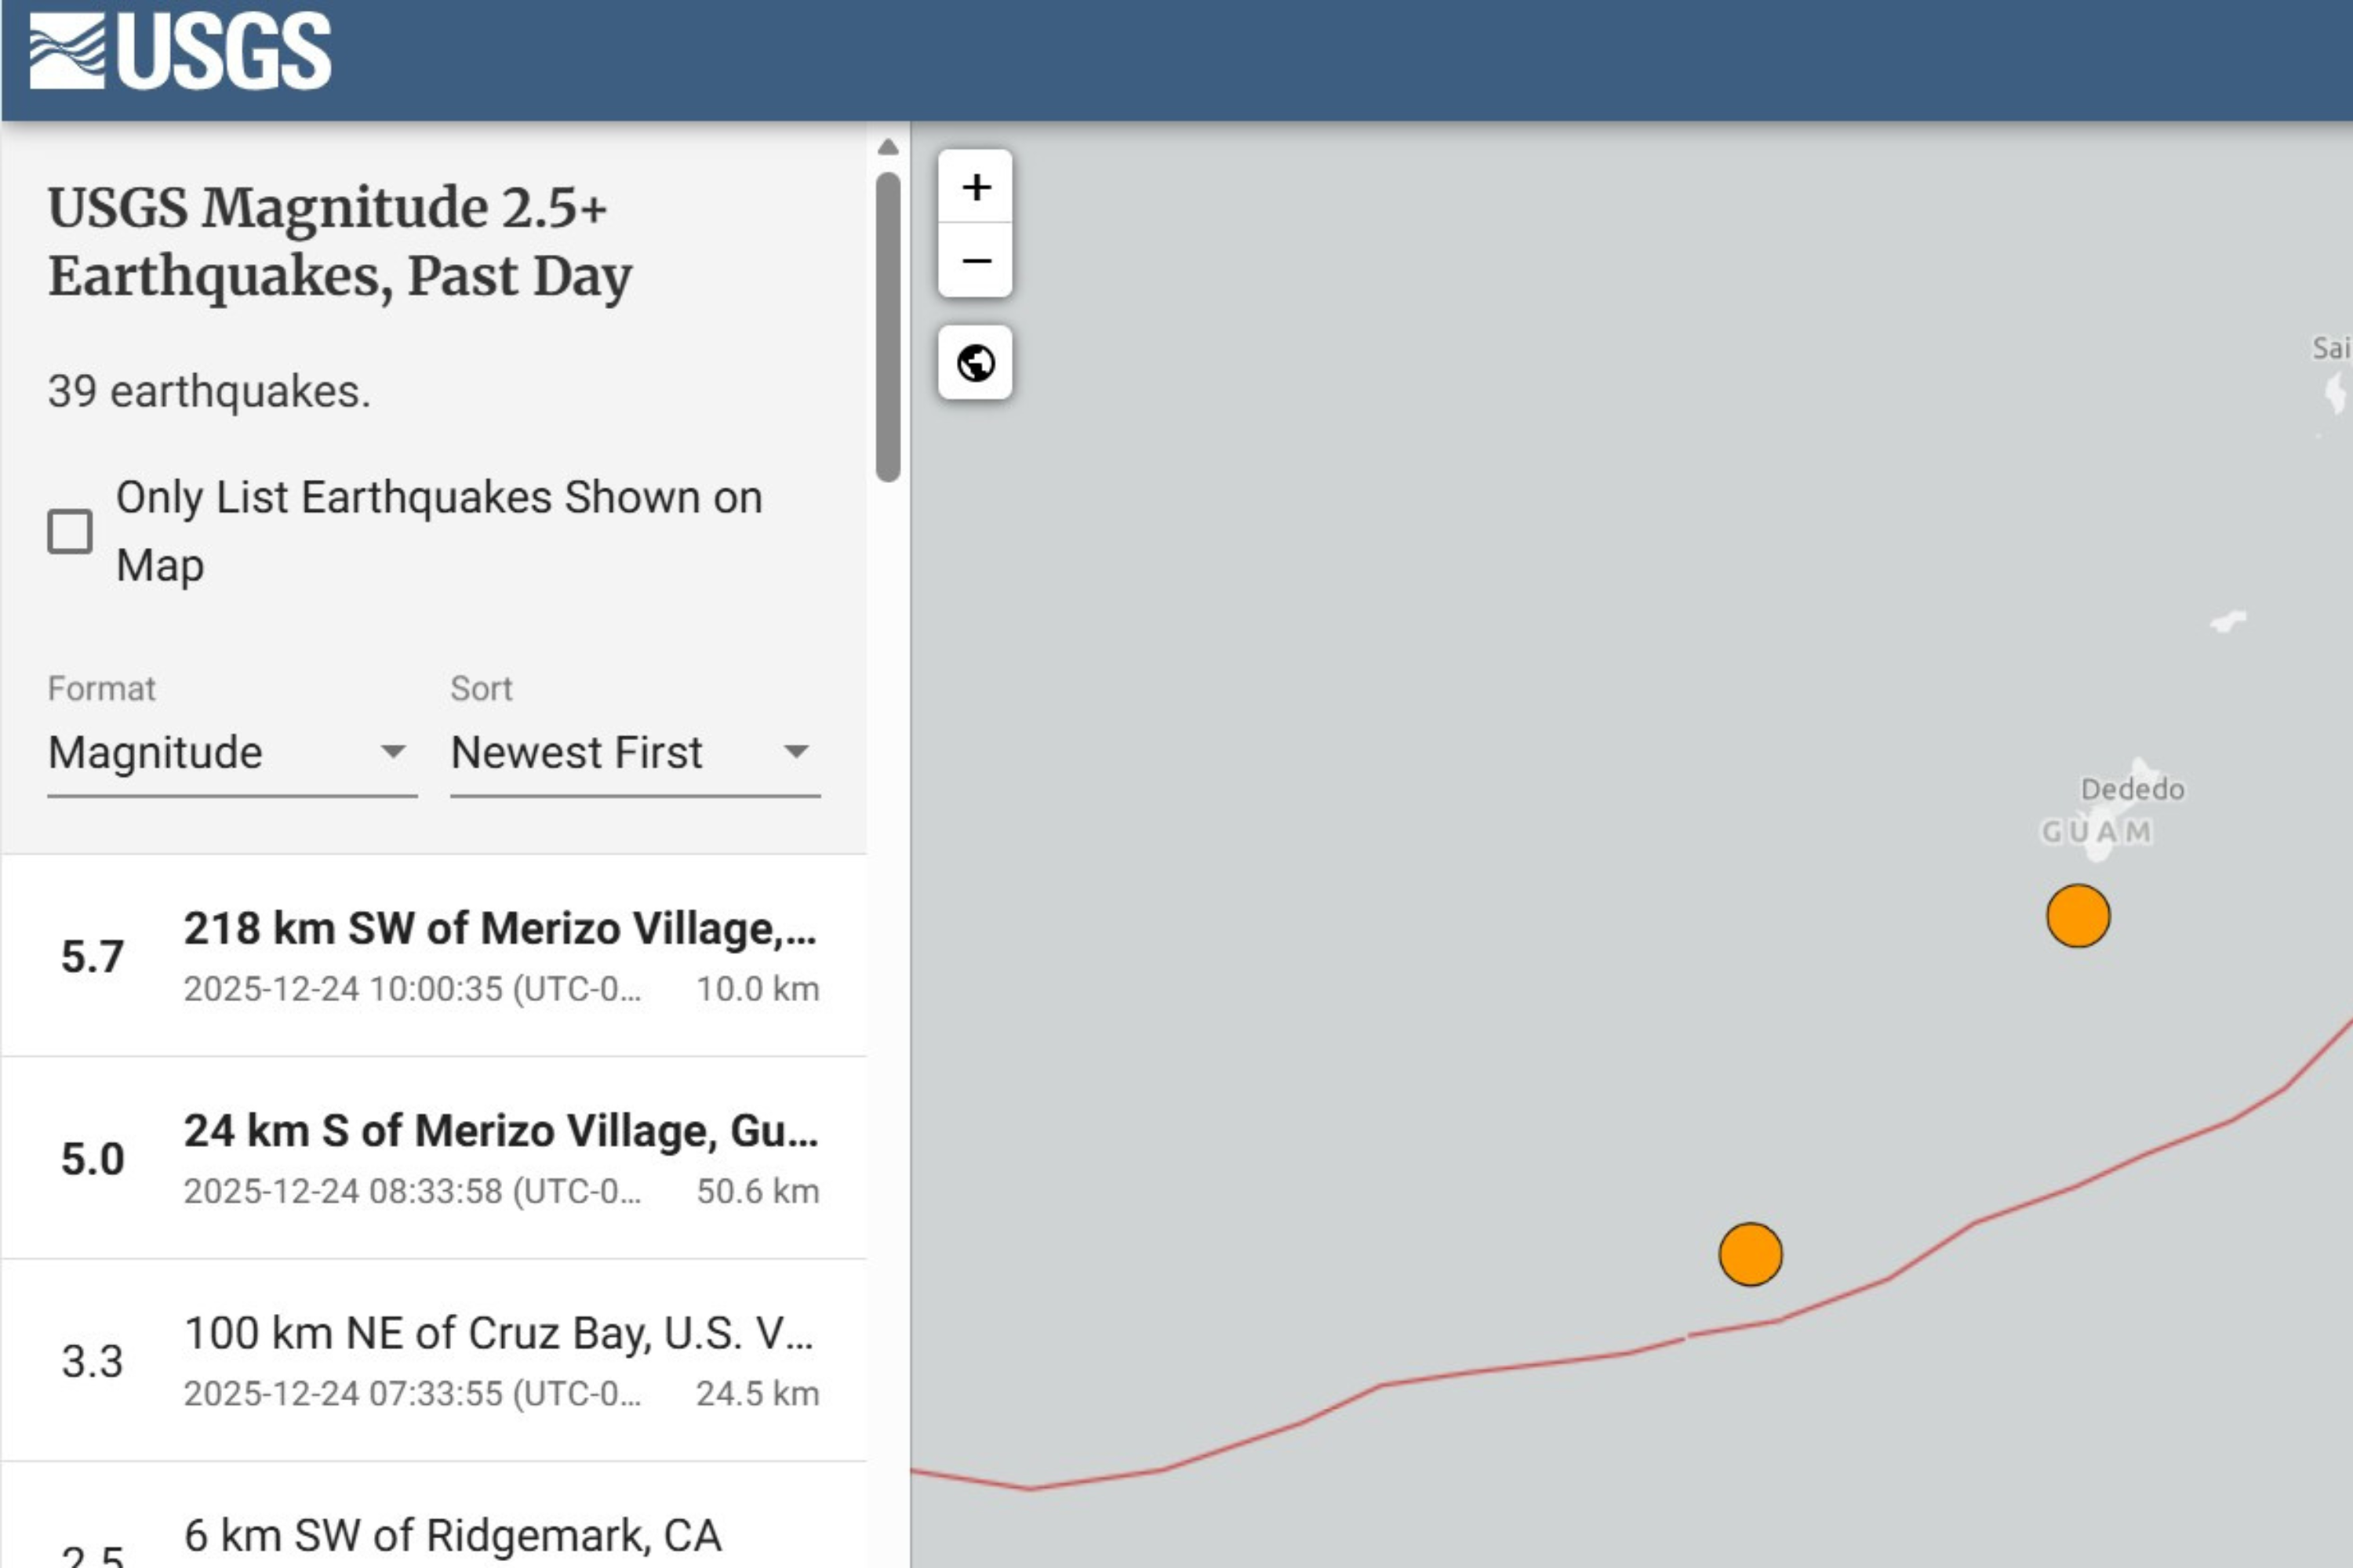Click the orange earthquake marker near Guam

point(2078,916)
